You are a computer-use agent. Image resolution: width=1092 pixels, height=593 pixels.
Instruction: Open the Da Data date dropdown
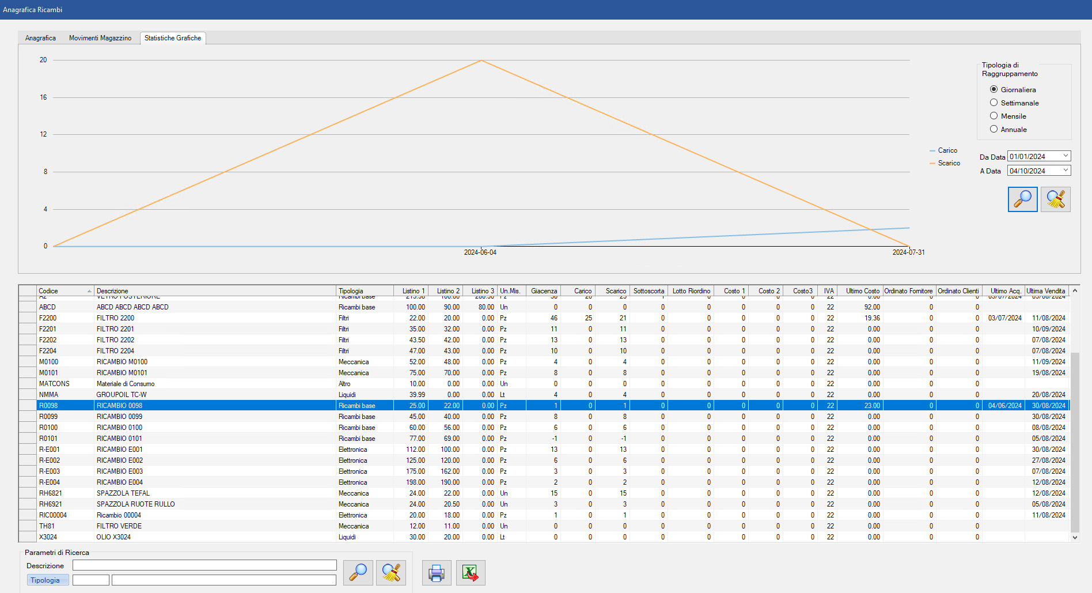(1066, 156)
